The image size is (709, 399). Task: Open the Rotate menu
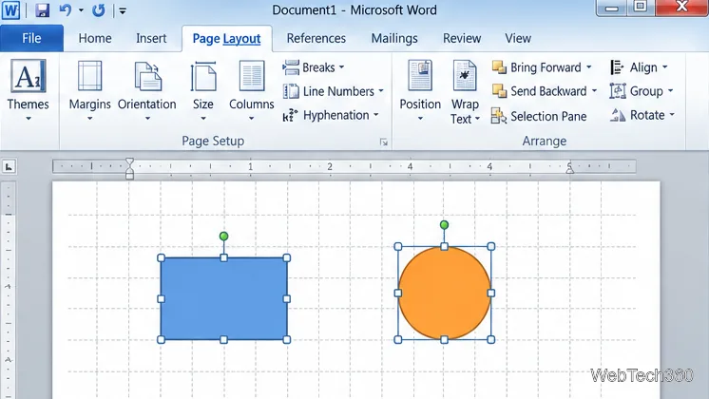[x=642, y=115]
